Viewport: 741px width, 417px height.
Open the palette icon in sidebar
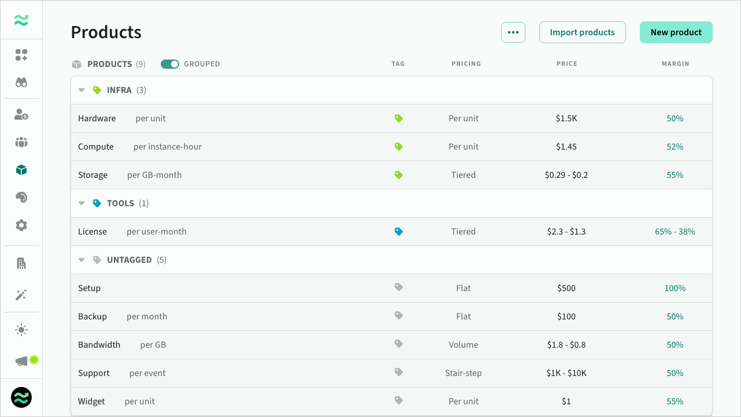click(x=21, y=198)
